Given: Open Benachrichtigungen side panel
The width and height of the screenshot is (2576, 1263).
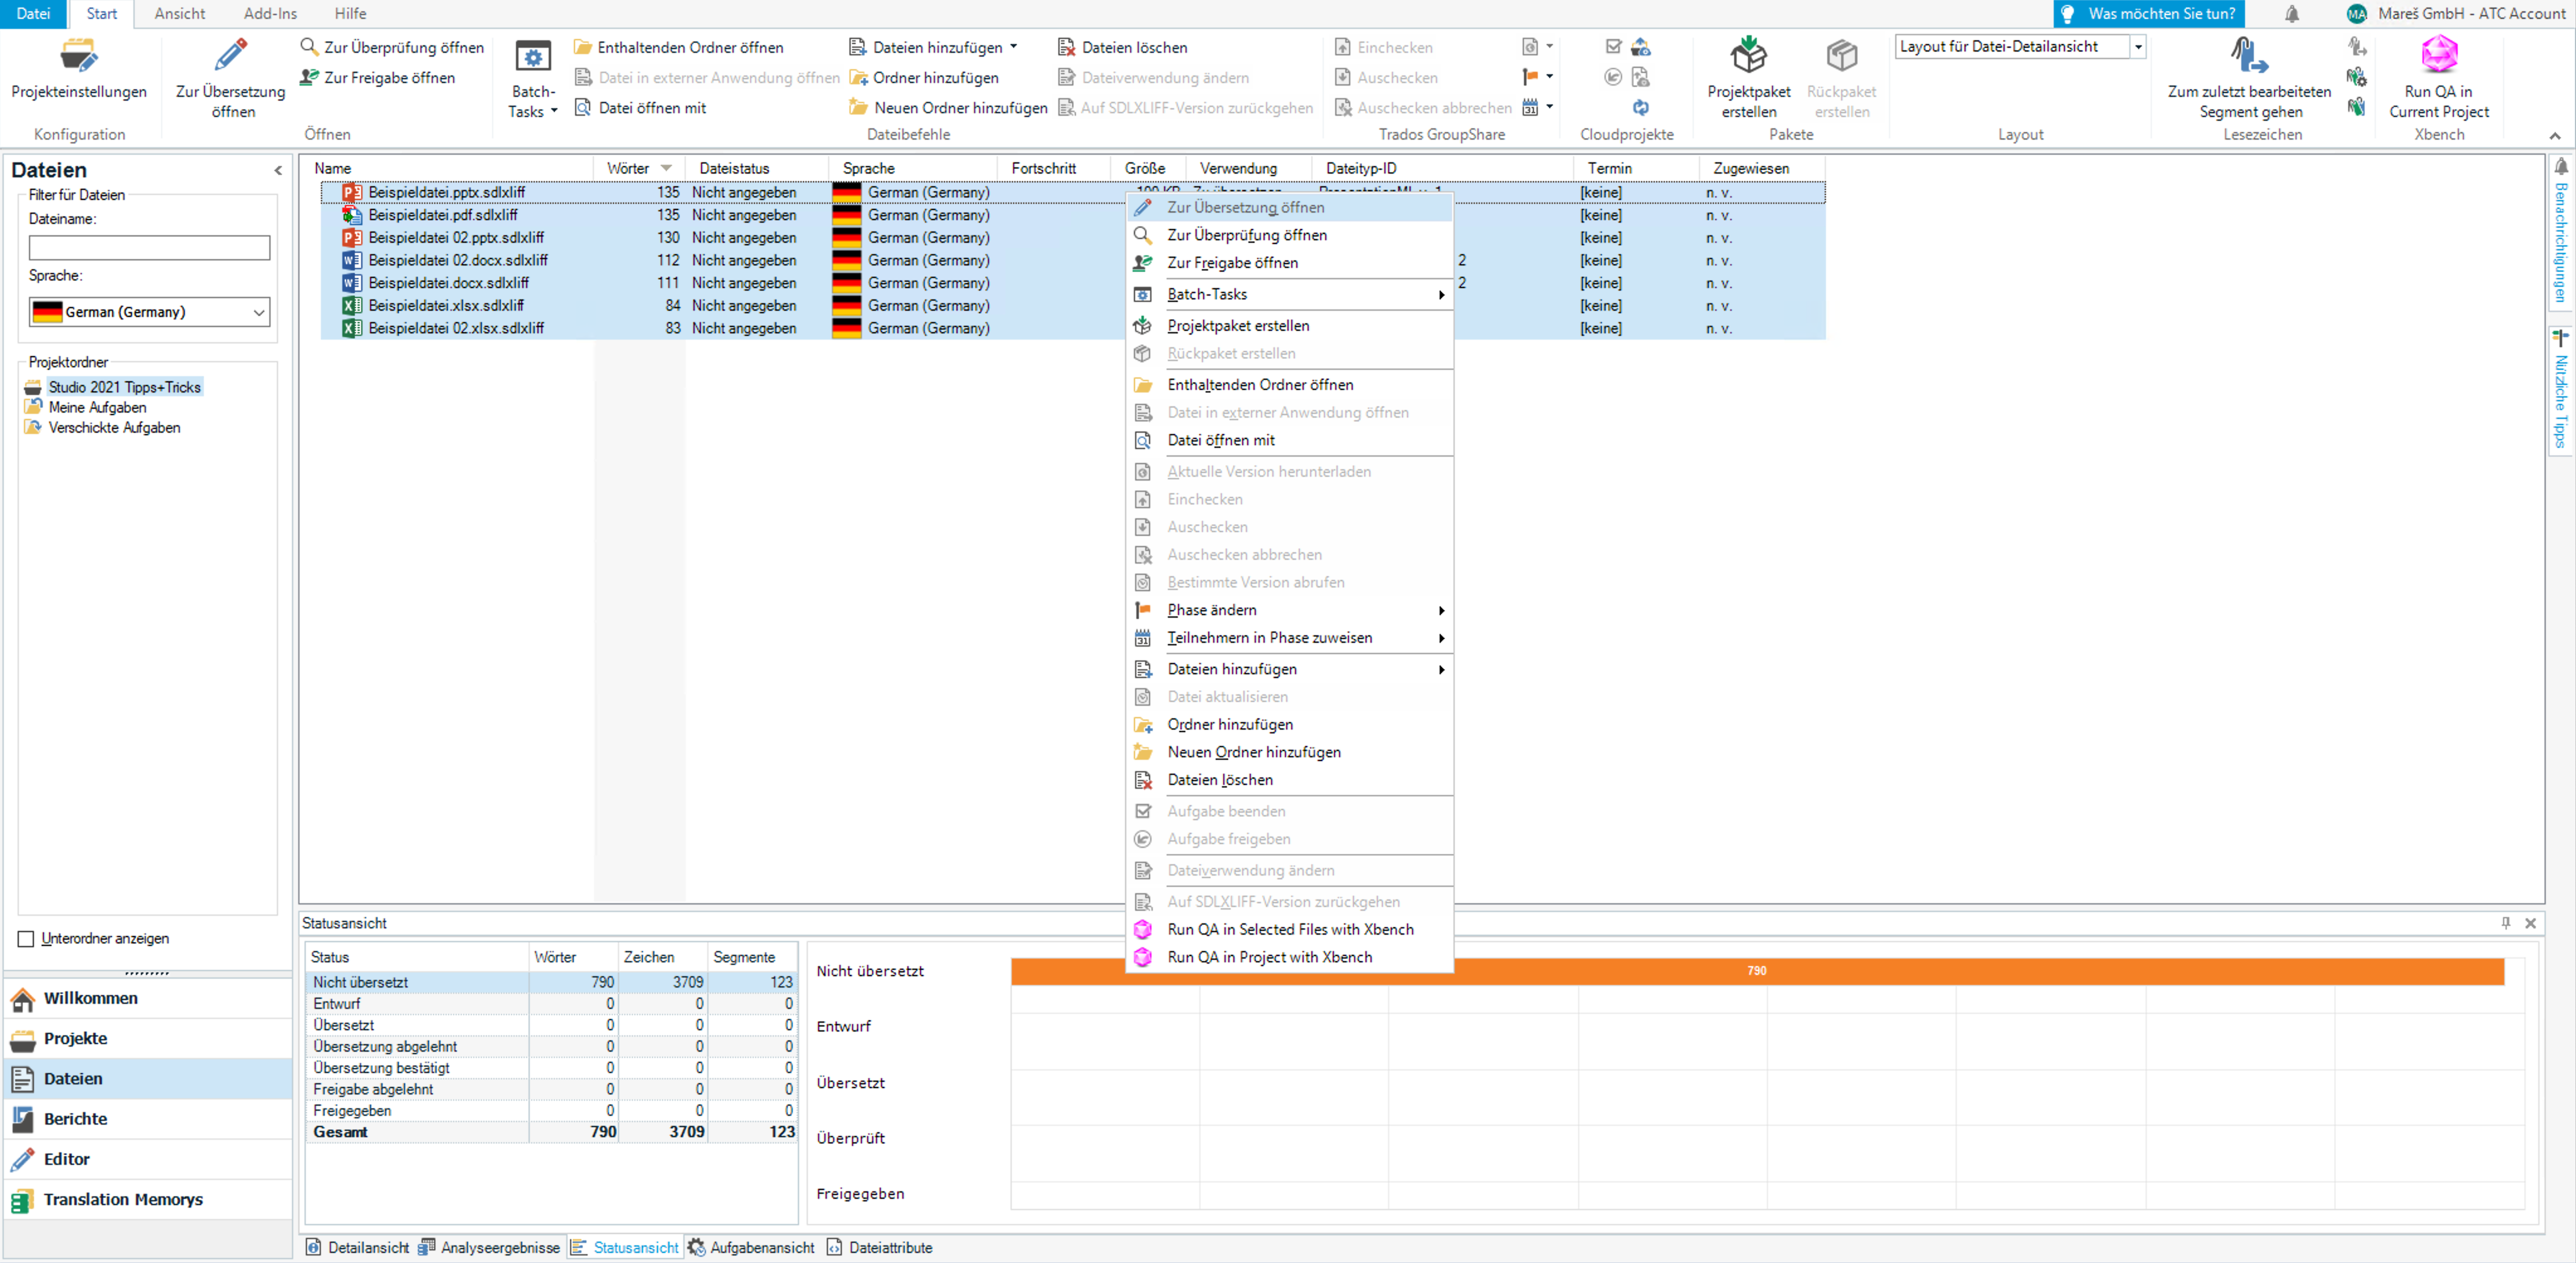Looking at the screenshot, I should coord(2561,231).
